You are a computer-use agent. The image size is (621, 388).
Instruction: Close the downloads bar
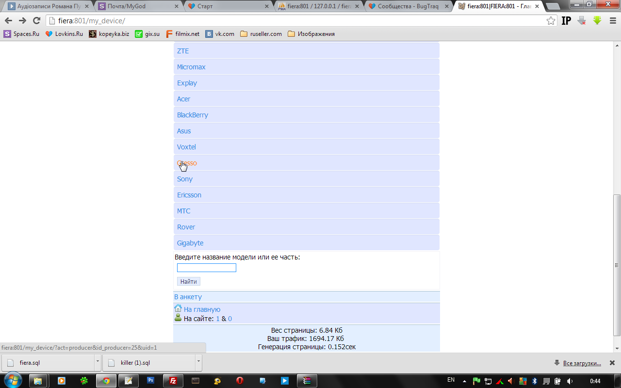612,363
